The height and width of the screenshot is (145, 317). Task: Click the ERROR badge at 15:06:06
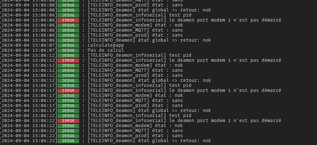click(68, 20)
